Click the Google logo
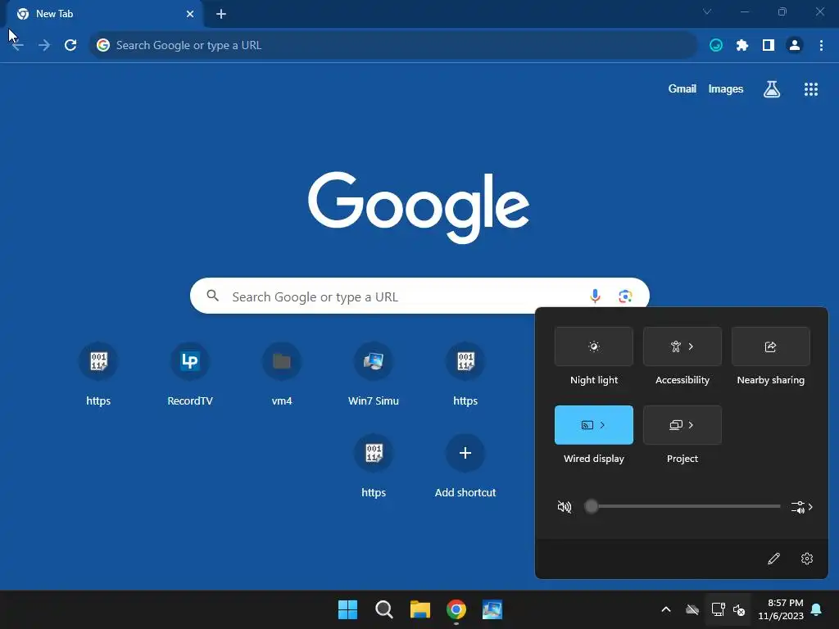Image resolution: width=839 pixels, height=629 pixels. [x=419, y=206]
